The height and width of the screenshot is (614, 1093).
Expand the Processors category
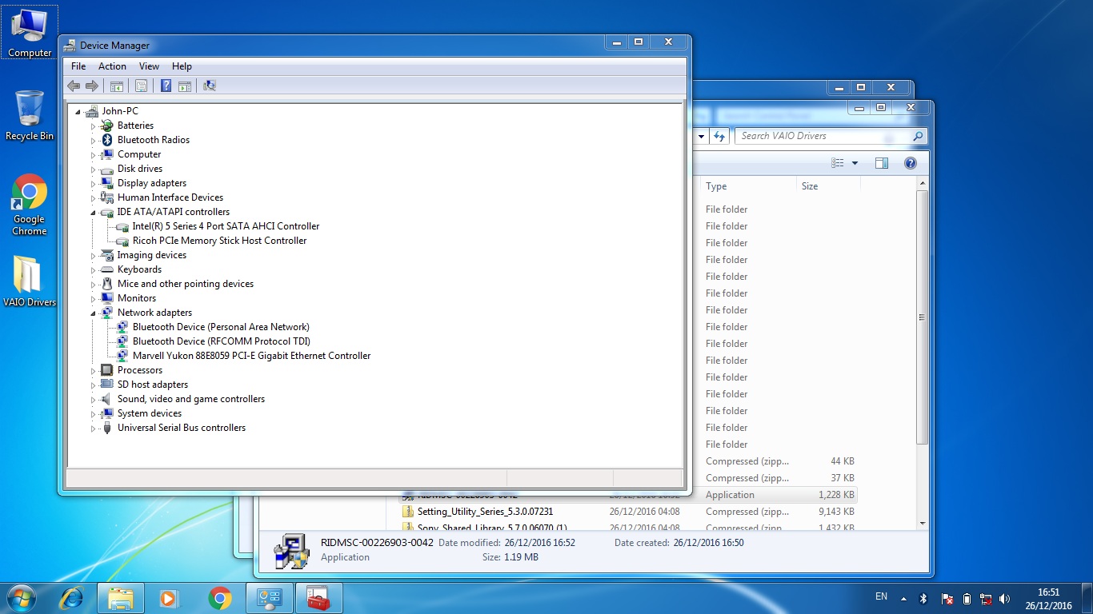point(93,371)
